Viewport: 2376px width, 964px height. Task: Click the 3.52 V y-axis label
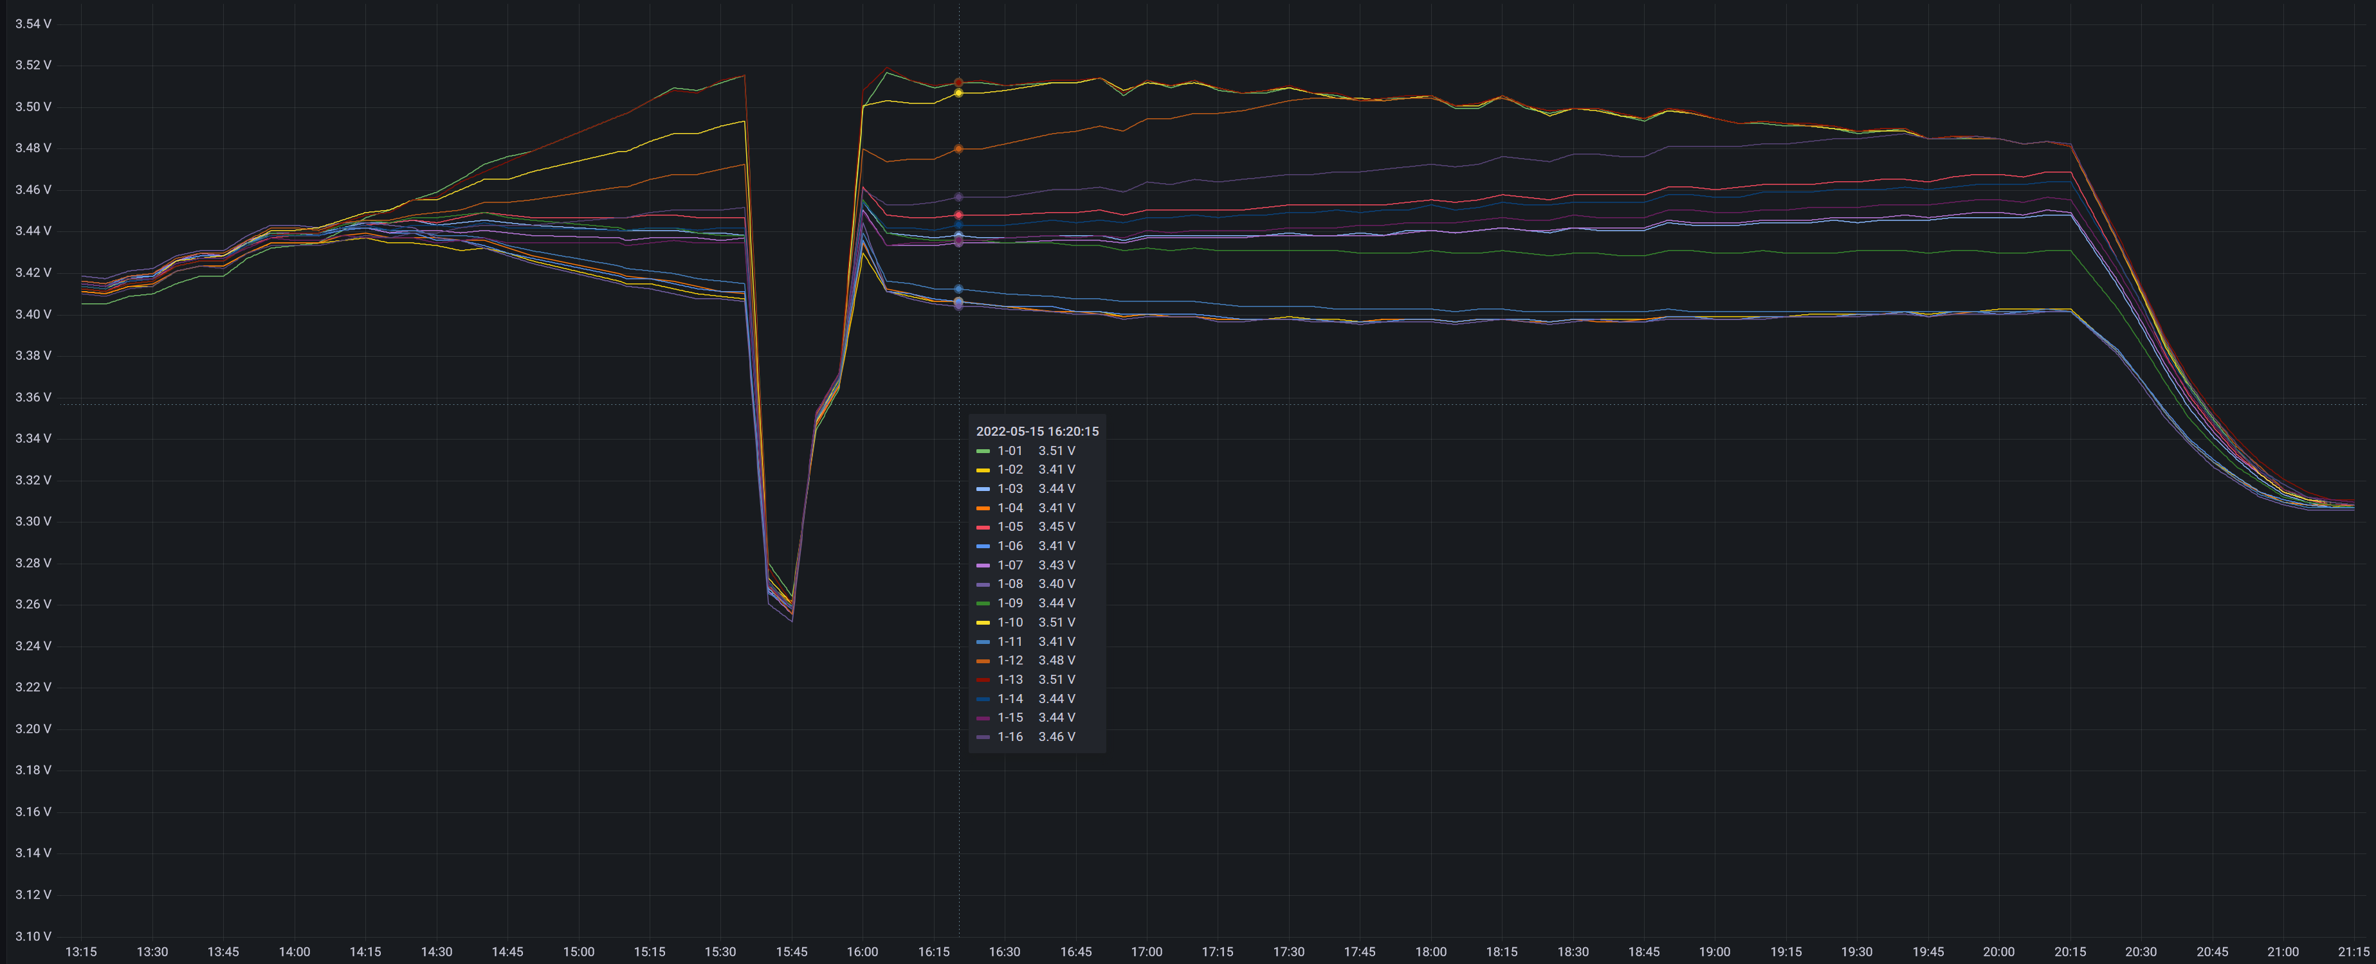point(33,66)
